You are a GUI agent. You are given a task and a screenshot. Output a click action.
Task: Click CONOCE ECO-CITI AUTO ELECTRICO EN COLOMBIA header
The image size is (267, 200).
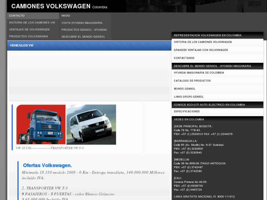[x=217, y=105]
